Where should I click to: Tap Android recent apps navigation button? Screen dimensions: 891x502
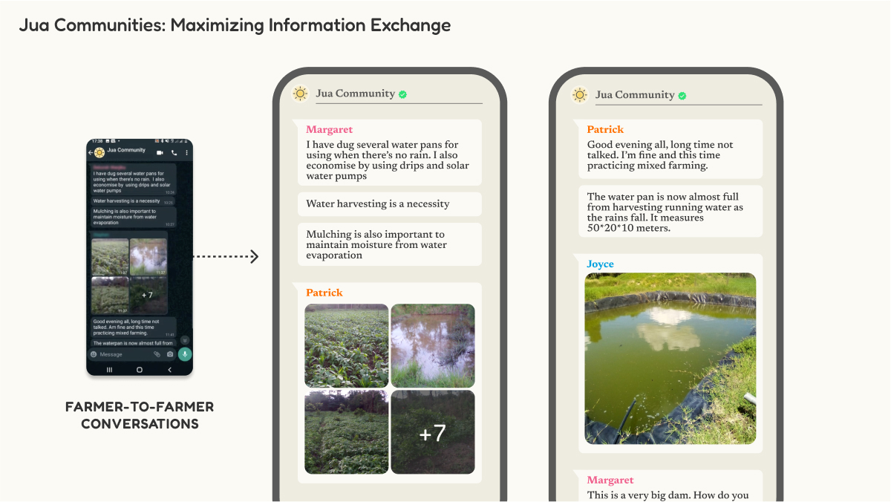tap(109, 369)
